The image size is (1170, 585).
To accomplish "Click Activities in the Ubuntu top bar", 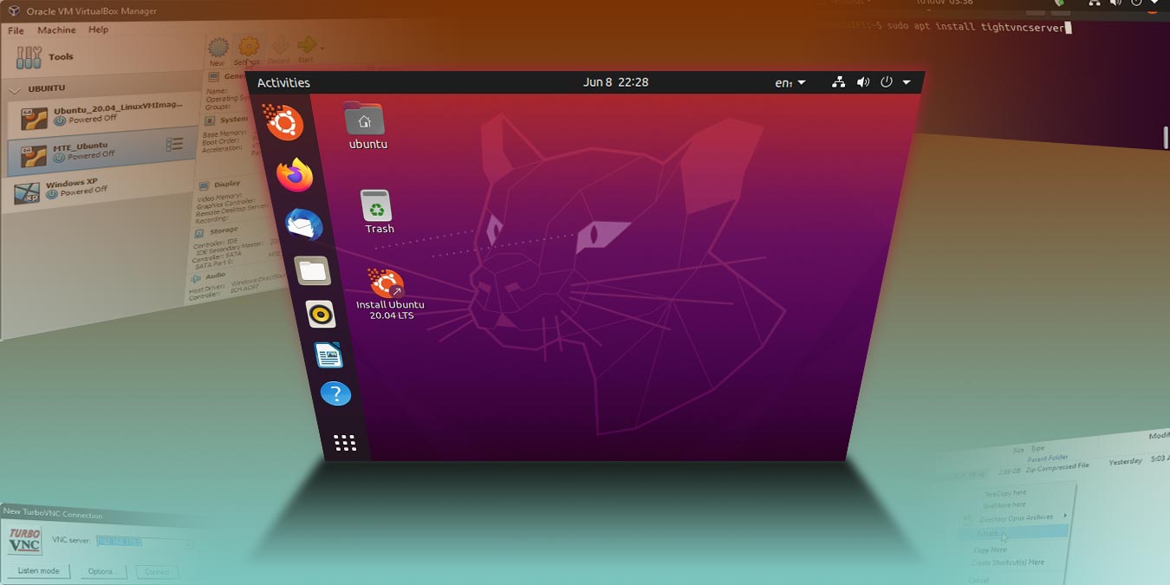I will point(284,81).
